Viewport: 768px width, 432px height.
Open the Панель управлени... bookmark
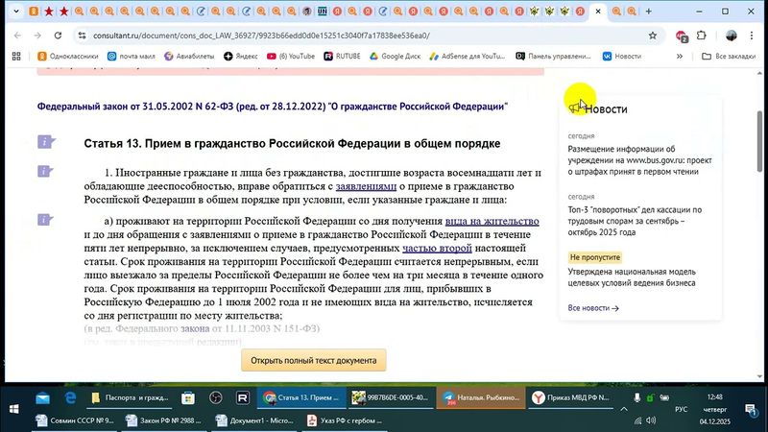554,57
